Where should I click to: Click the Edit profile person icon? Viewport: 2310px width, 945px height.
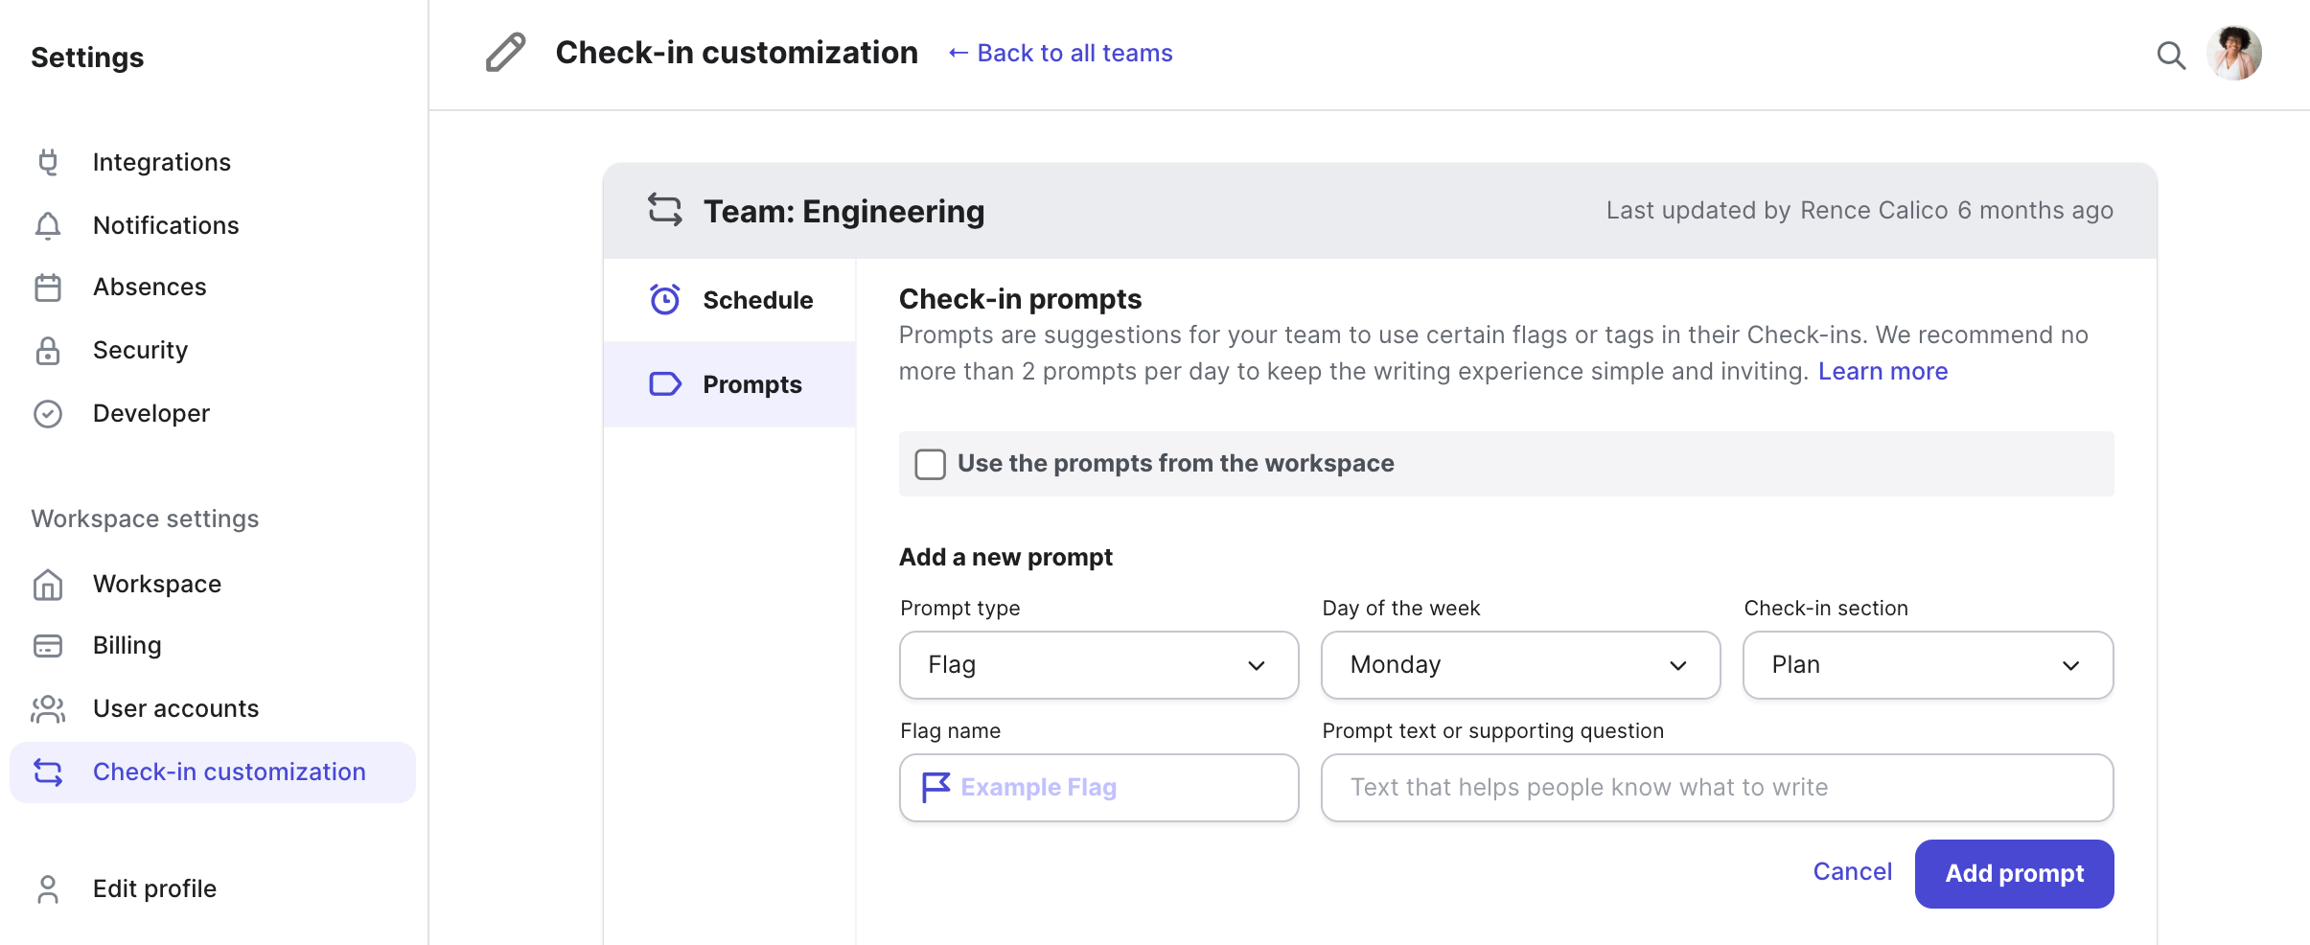pos(48,889)
